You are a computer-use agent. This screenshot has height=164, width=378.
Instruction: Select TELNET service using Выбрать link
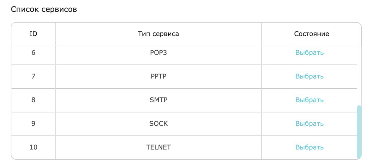[x=309, y=147]
